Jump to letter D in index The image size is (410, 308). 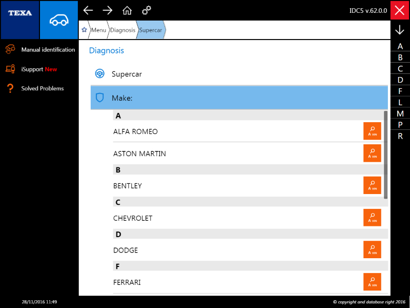click(x=400, y=80)
